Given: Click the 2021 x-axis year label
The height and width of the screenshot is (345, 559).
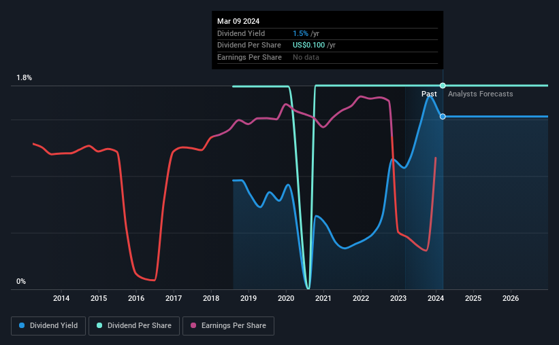Looking at the screenshot, I should (323, 298).
